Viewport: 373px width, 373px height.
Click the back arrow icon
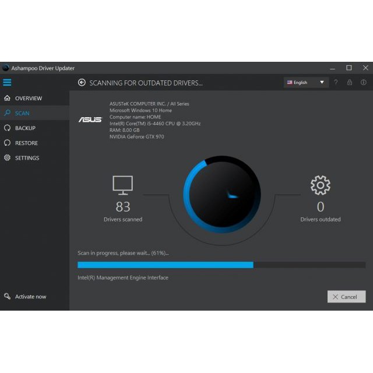[x=82, y=83]
